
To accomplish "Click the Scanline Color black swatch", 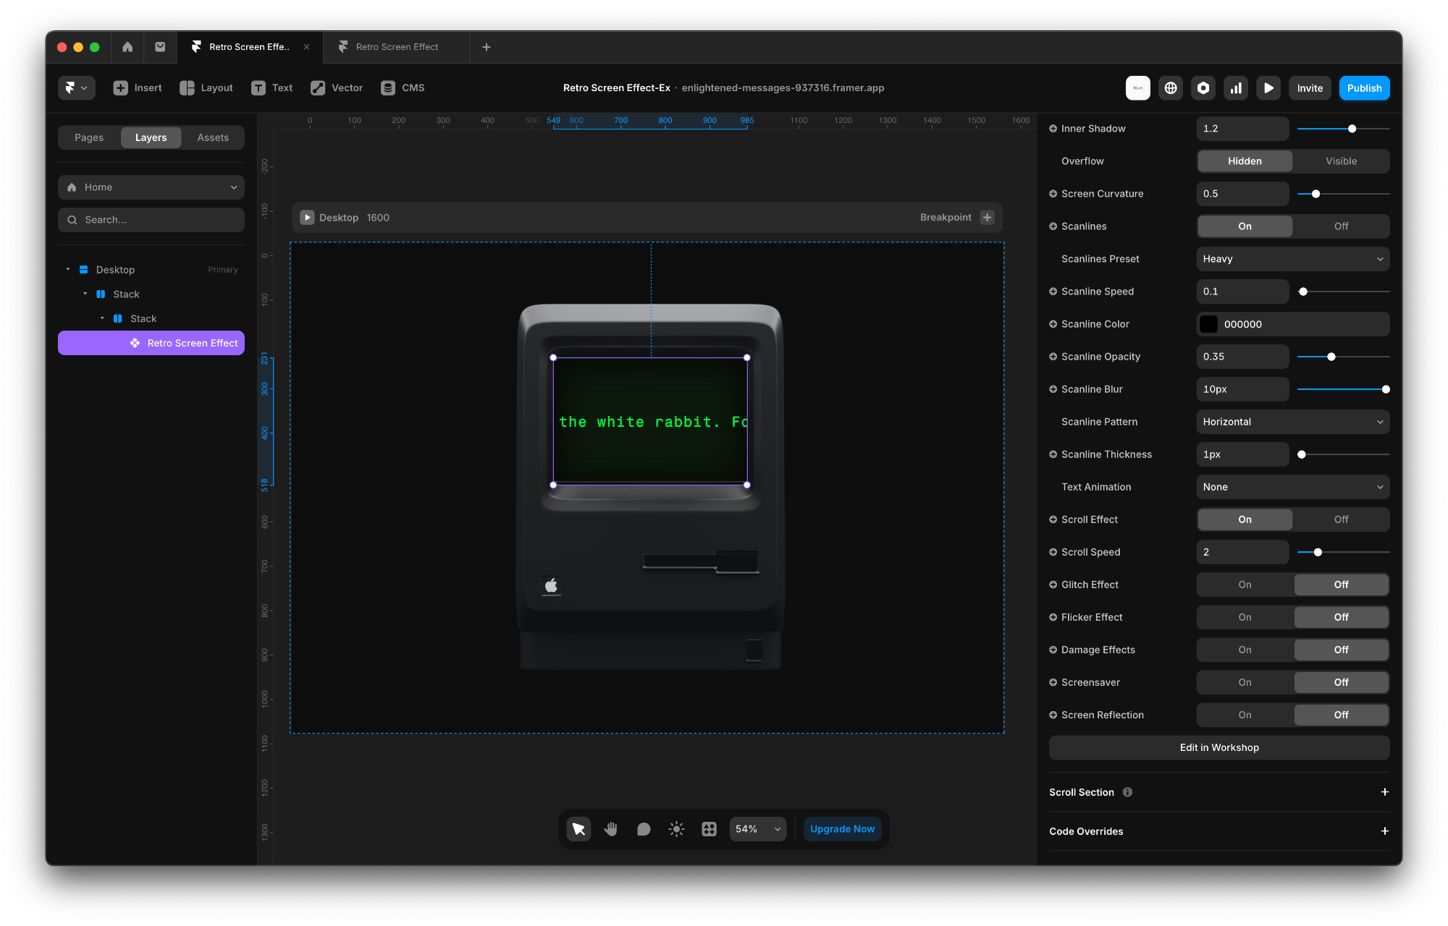I will pyautogui.click(x=1209, y=324).
